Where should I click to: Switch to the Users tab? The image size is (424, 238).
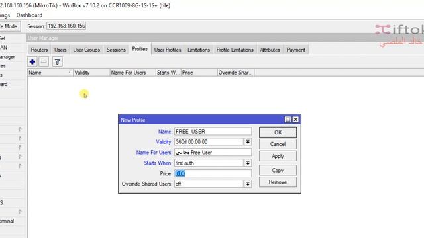60,50
